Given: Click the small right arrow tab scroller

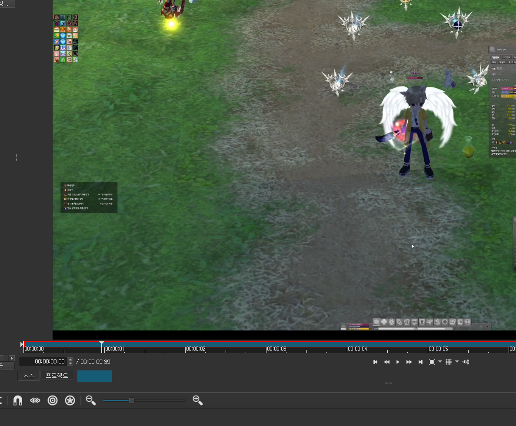Looking at the screenshot, I should point(11,358).
